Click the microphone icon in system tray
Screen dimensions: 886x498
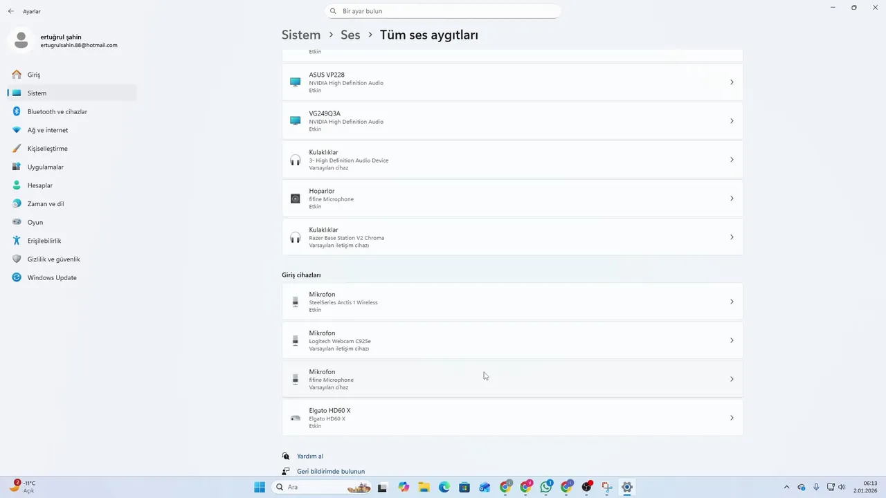[817, 487]
